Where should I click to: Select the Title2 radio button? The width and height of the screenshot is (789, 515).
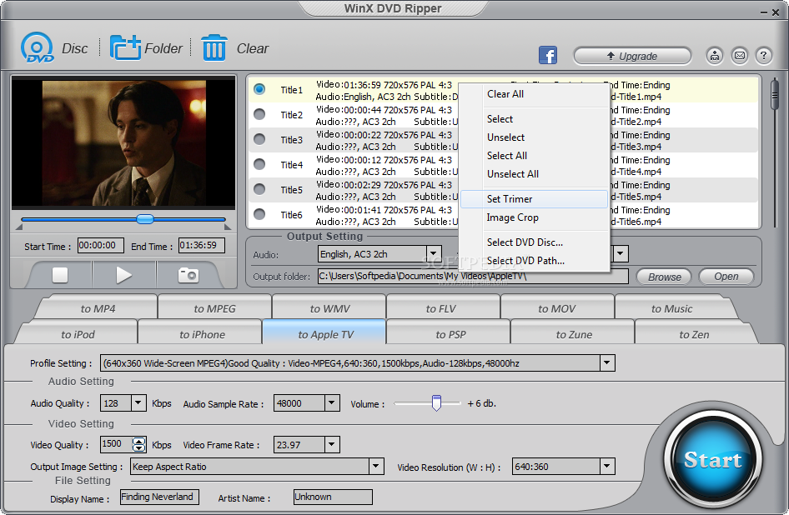(259, 114)
